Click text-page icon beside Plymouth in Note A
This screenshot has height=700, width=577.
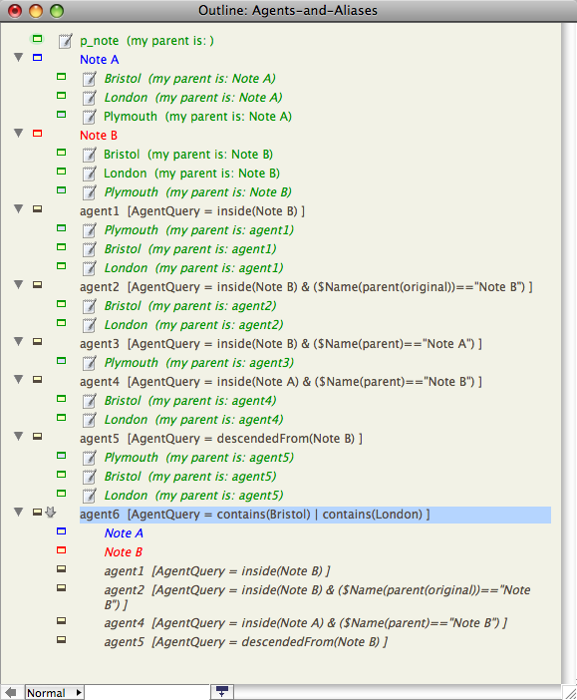90,117
